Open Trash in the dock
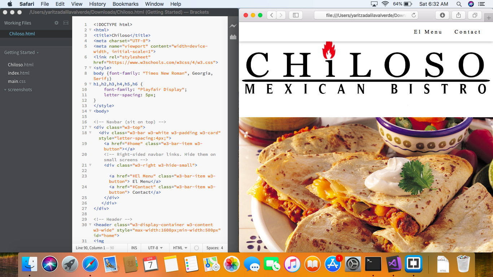The width and height of the screenshot is (493, 277). coord(463,264)
